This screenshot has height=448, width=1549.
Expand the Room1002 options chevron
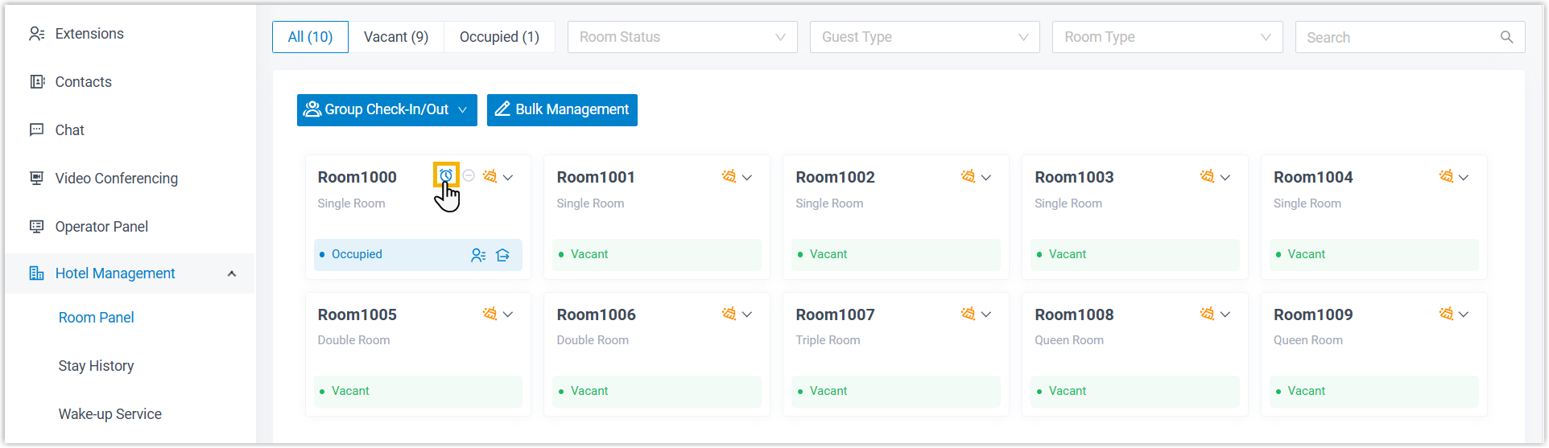coord(986,177)
